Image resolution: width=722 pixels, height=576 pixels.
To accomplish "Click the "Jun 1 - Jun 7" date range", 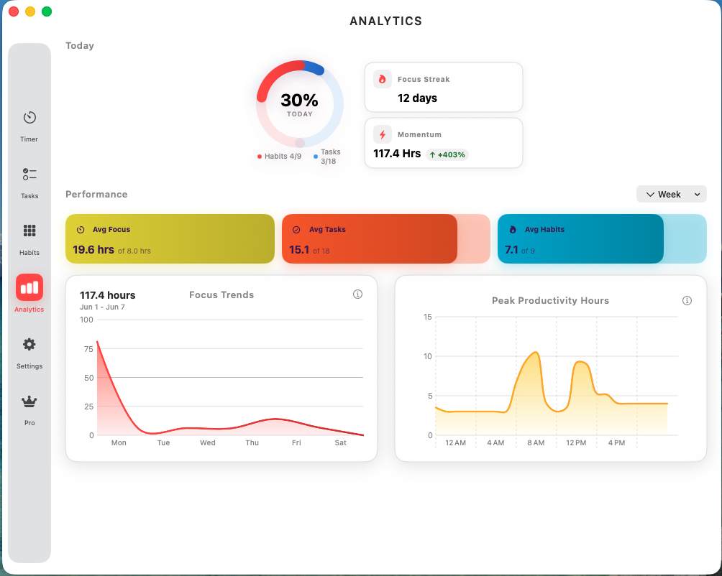I will pyautogui.click(x=102, y=307).
